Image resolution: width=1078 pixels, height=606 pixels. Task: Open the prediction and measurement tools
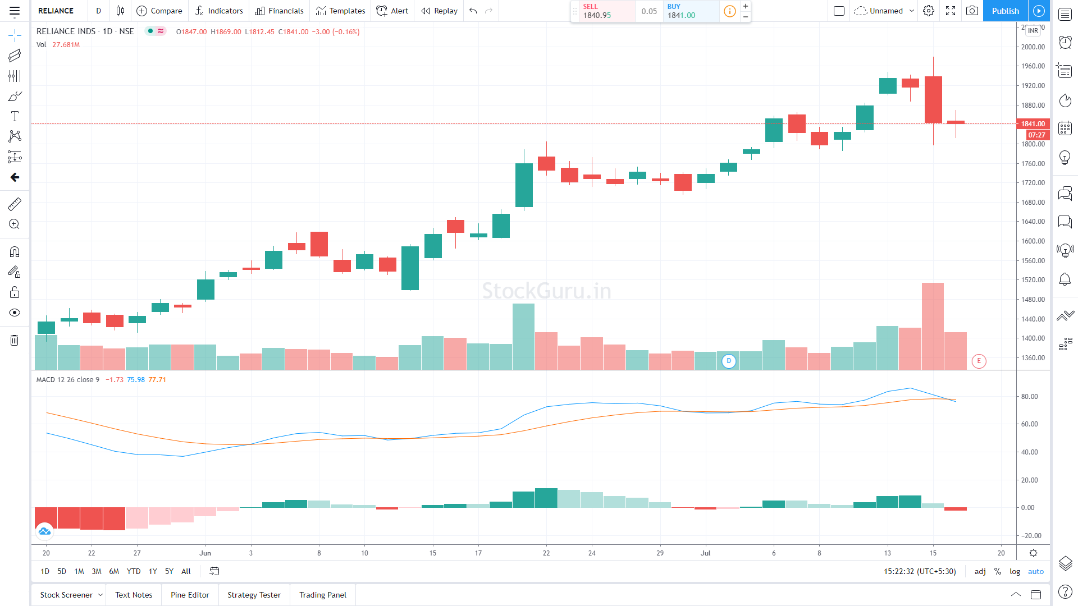pos(15,157)
